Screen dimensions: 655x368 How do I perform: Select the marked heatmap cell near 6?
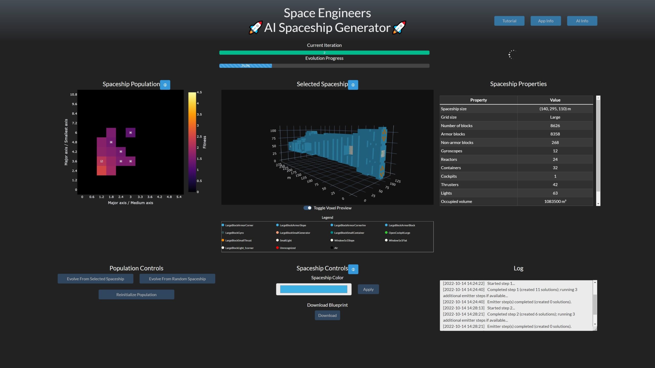coord(130,133)
